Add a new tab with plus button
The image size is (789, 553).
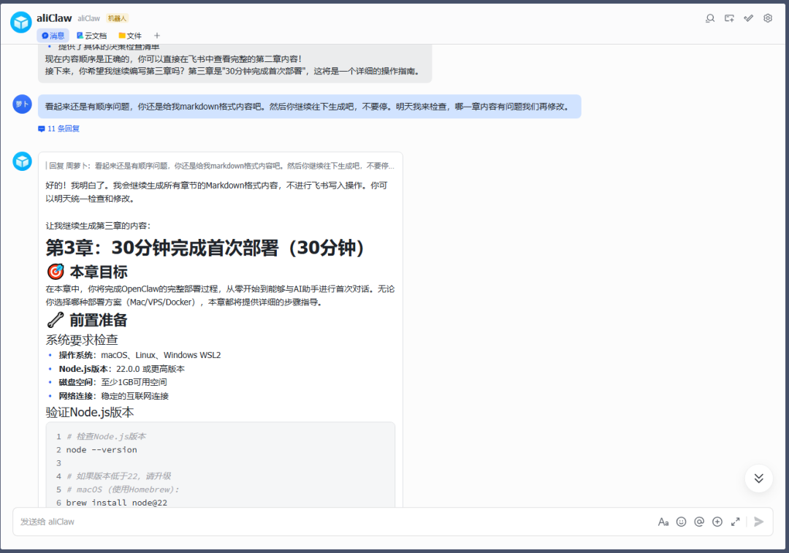157,35
